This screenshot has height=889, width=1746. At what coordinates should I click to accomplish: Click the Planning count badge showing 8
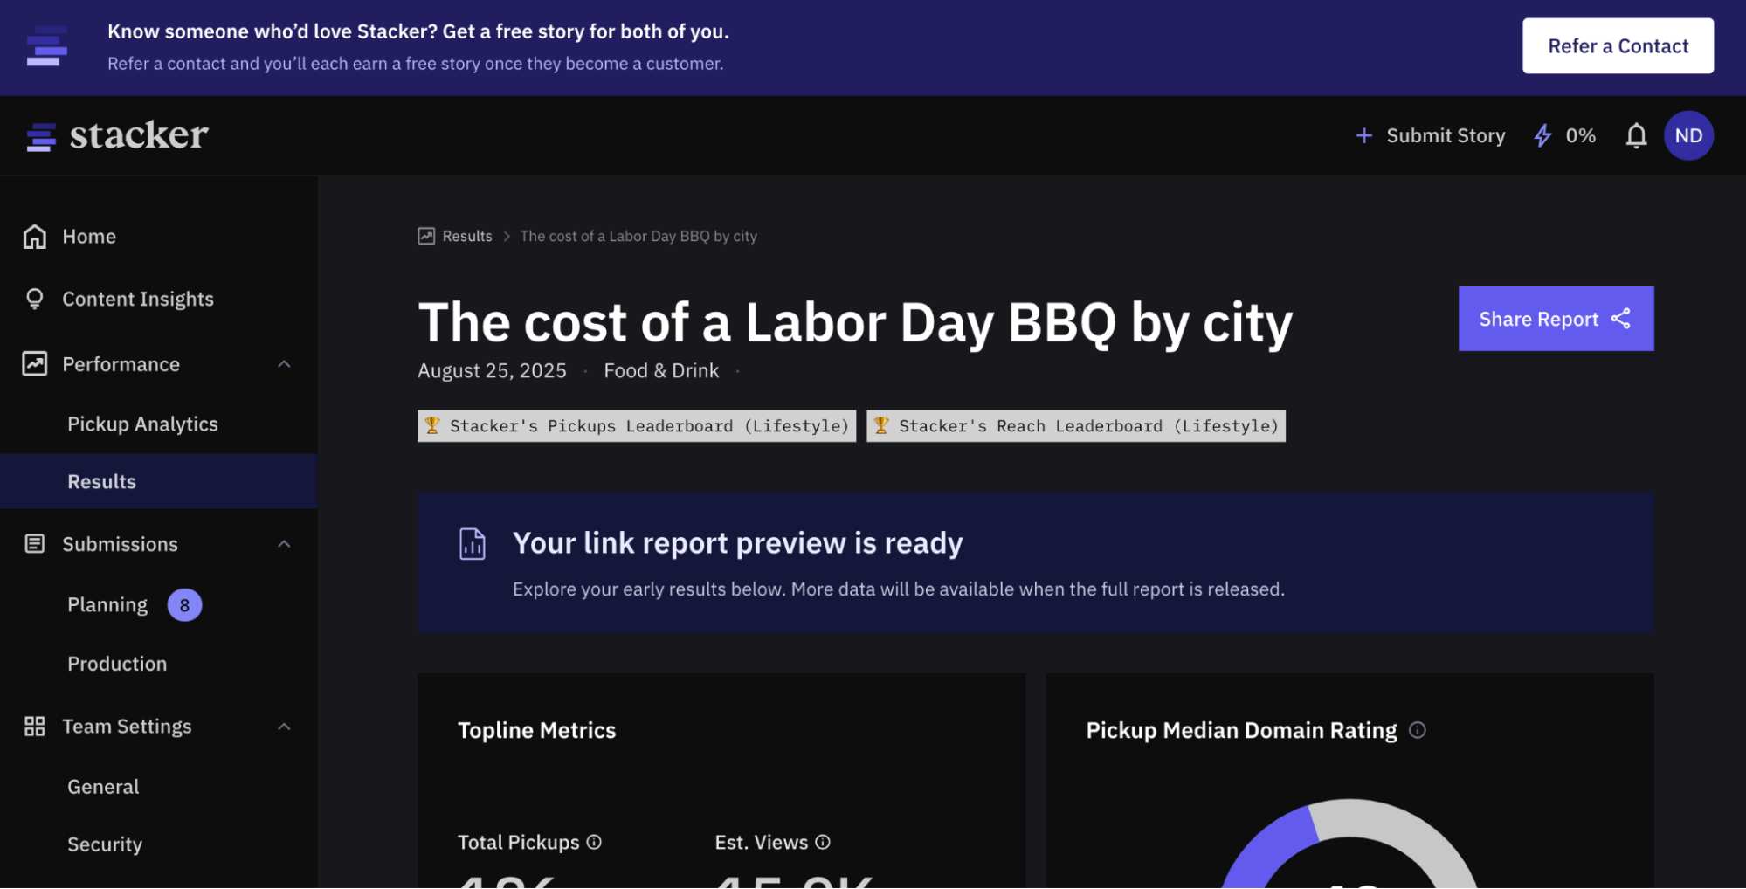click(184, 605)
